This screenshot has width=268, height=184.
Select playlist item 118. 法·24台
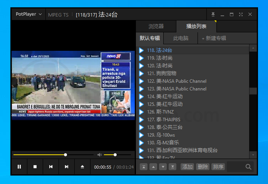(x=193, y=50)
